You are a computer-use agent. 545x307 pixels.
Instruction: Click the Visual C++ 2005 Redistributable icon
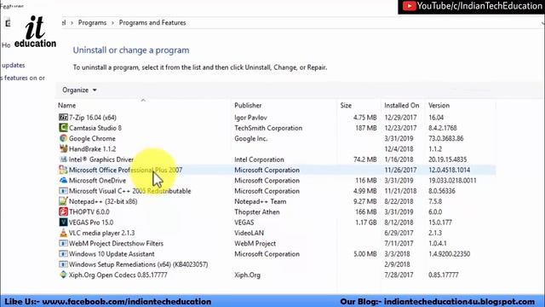click(63, 191)
